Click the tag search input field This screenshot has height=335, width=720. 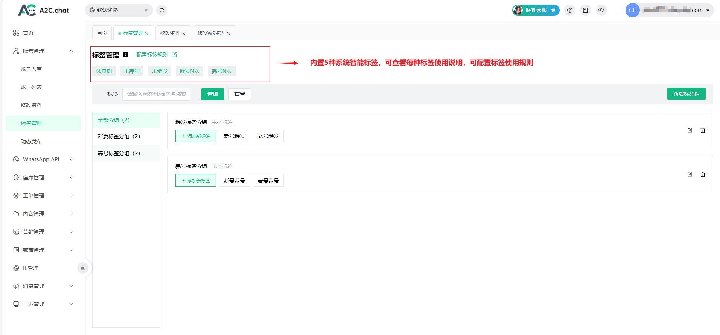click(156, 94)
